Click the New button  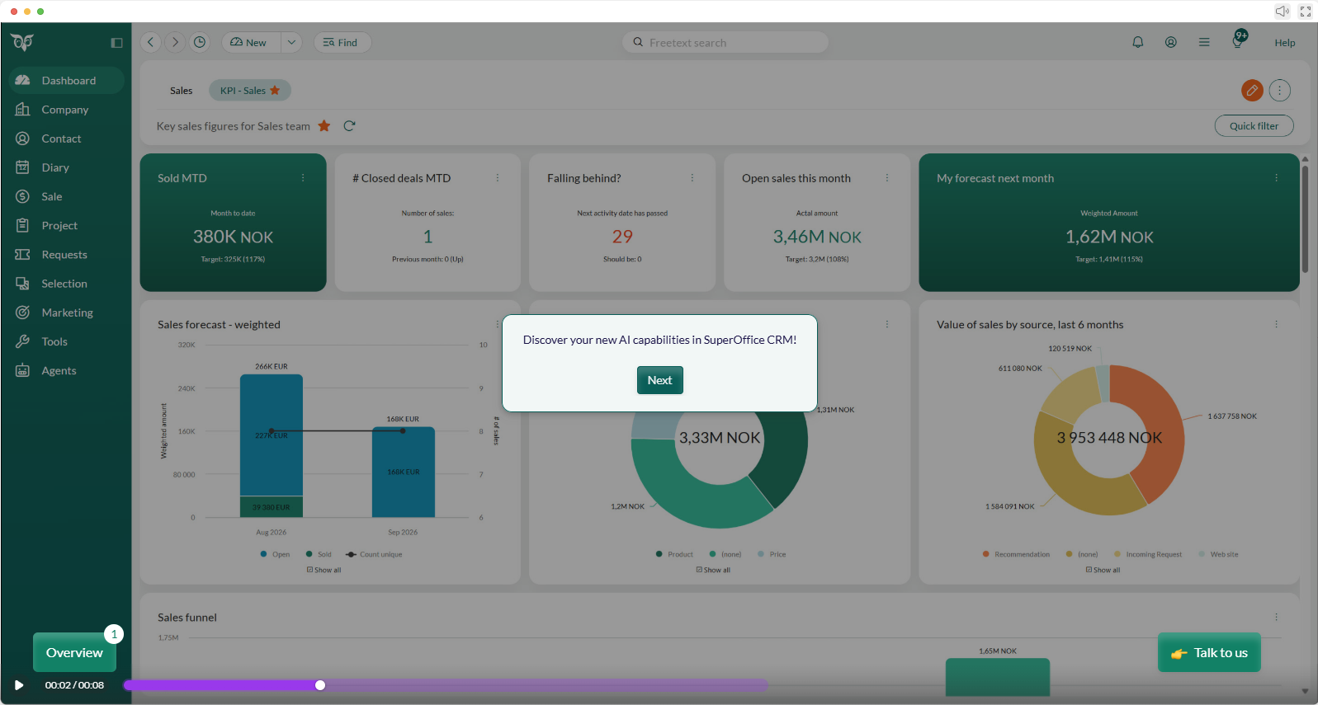[251, 42]
